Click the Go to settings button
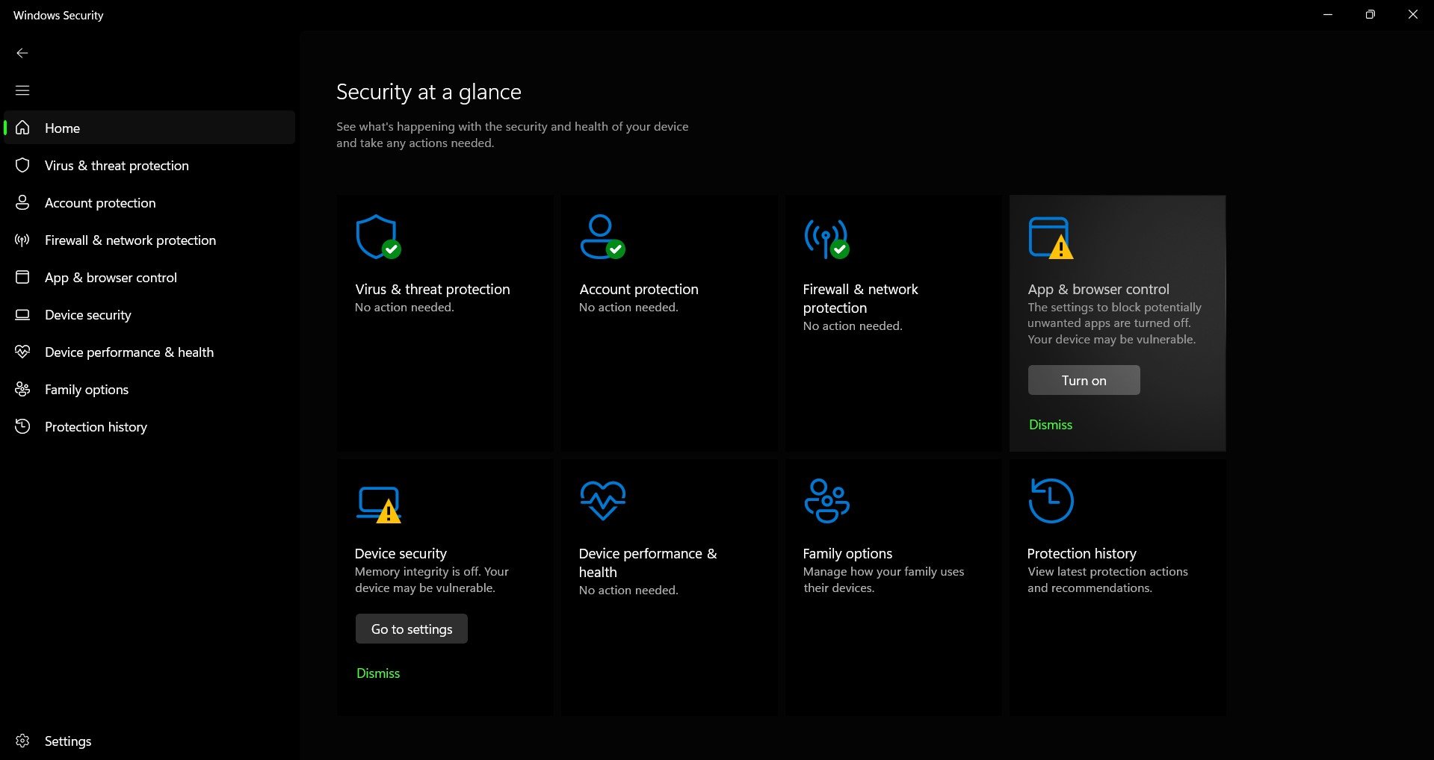 coord(412,629)
